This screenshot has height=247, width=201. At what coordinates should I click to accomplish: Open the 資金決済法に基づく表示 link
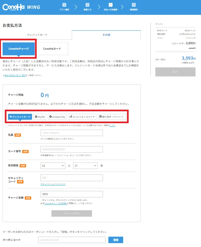[x=15, y=75]
